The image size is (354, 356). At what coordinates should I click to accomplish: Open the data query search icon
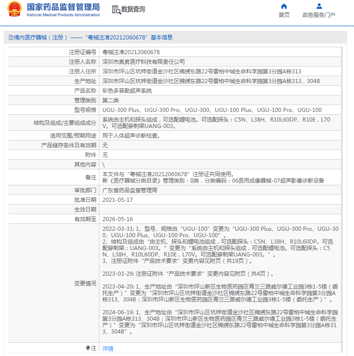116,10
